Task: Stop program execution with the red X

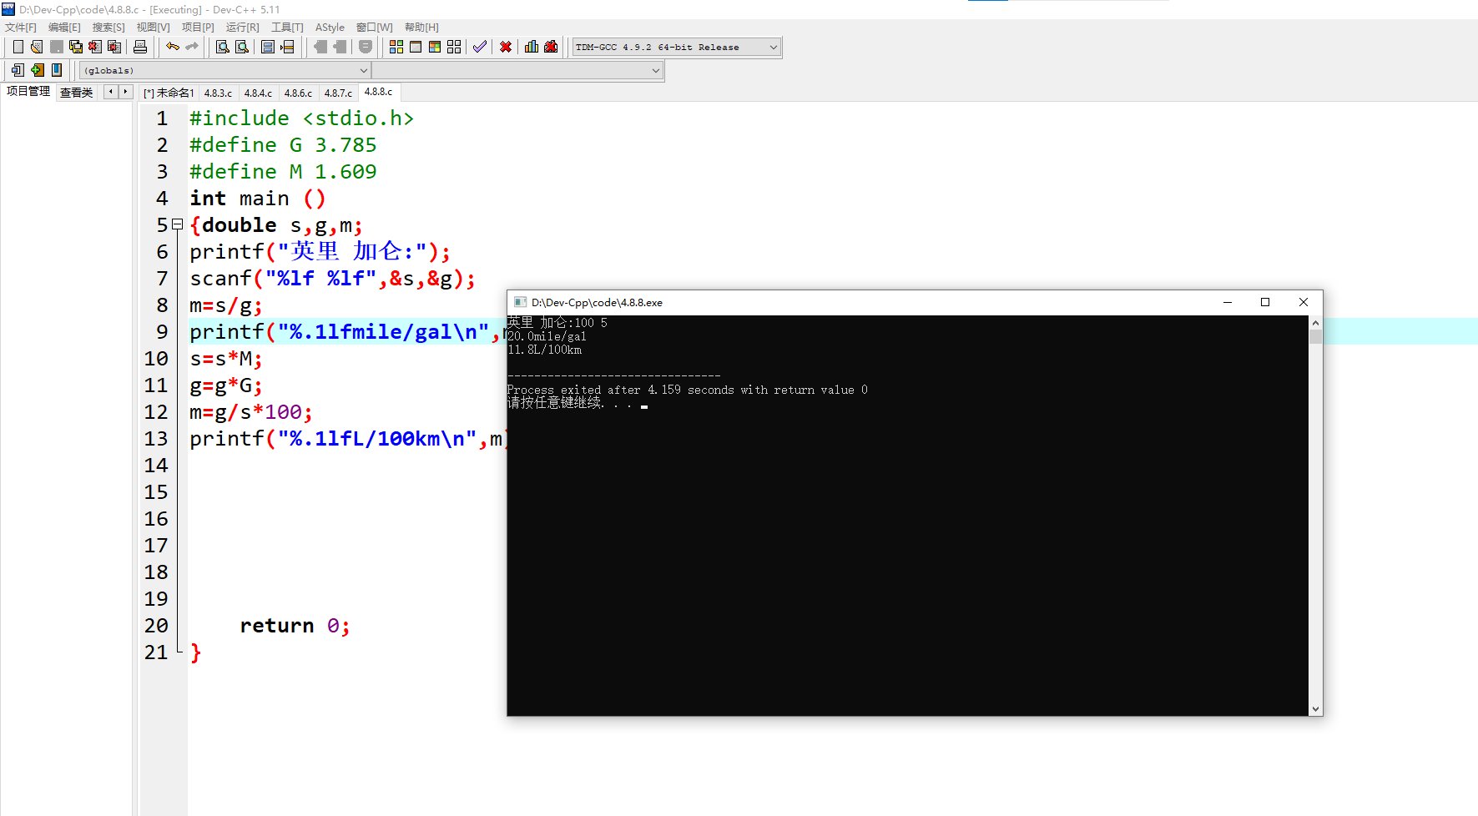Action: [506, 47]
